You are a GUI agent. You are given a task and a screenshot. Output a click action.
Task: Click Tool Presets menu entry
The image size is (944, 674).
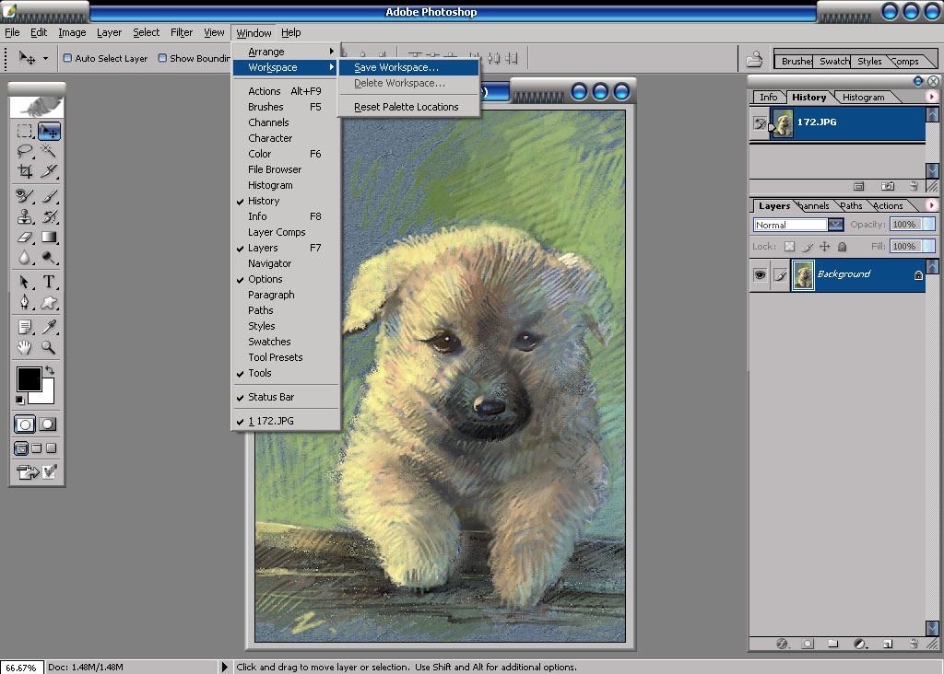[x=286, y=357]
